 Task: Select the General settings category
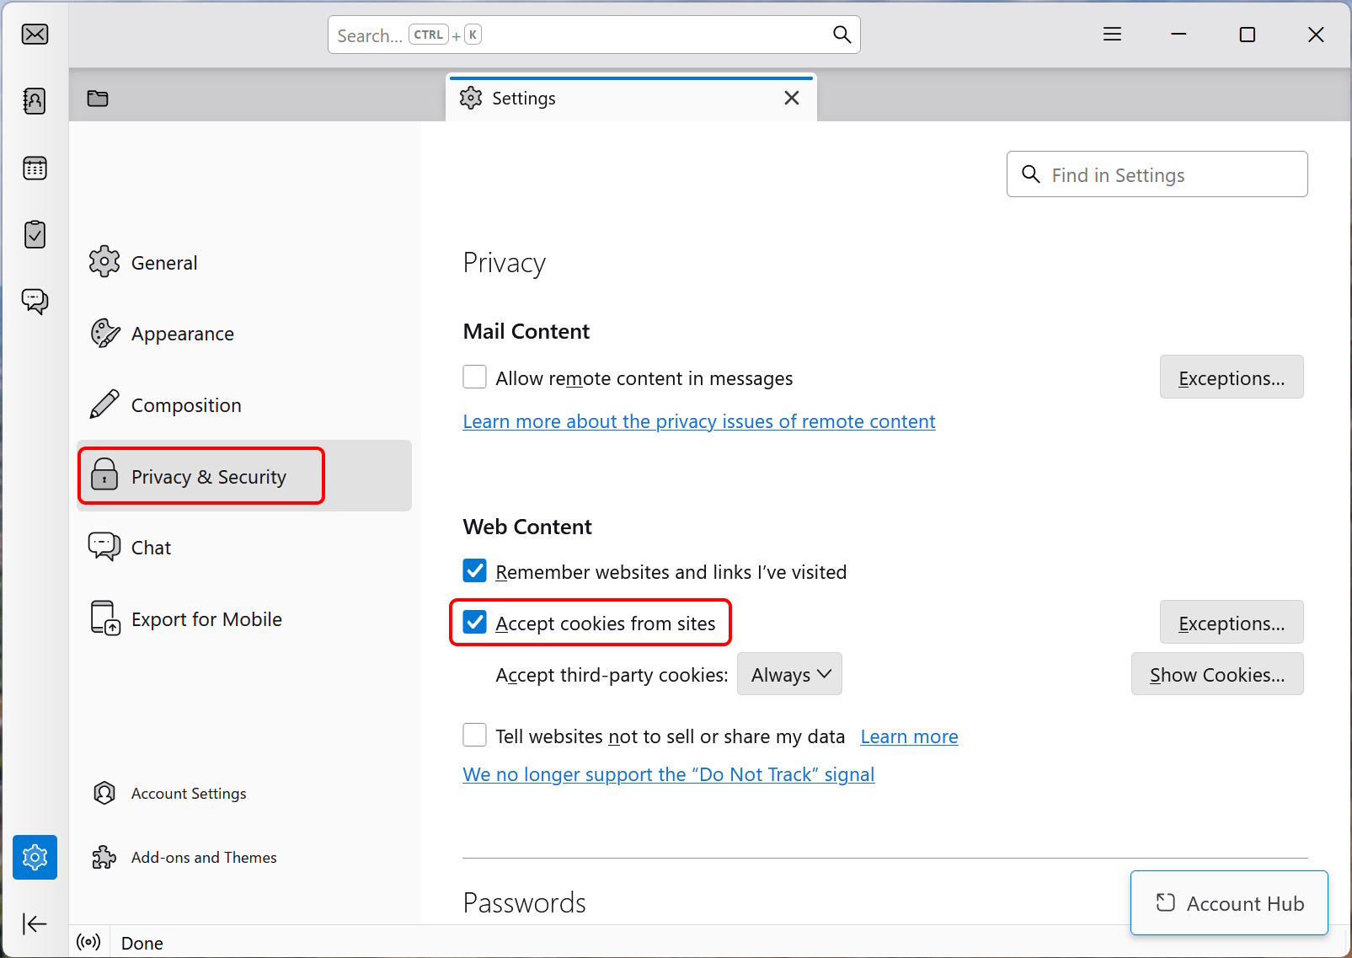click(244, 263)
